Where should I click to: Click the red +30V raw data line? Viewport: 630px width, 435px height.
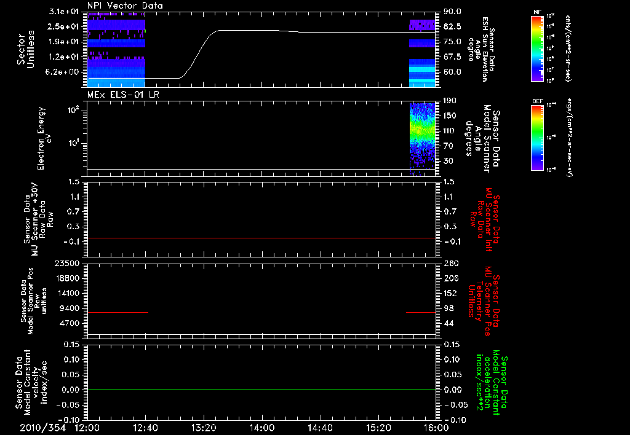(261, 238)
